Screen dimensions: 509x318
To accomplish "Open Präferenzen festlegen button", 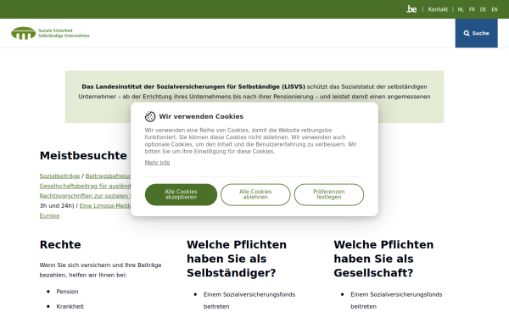I will [x=329, y=194].
